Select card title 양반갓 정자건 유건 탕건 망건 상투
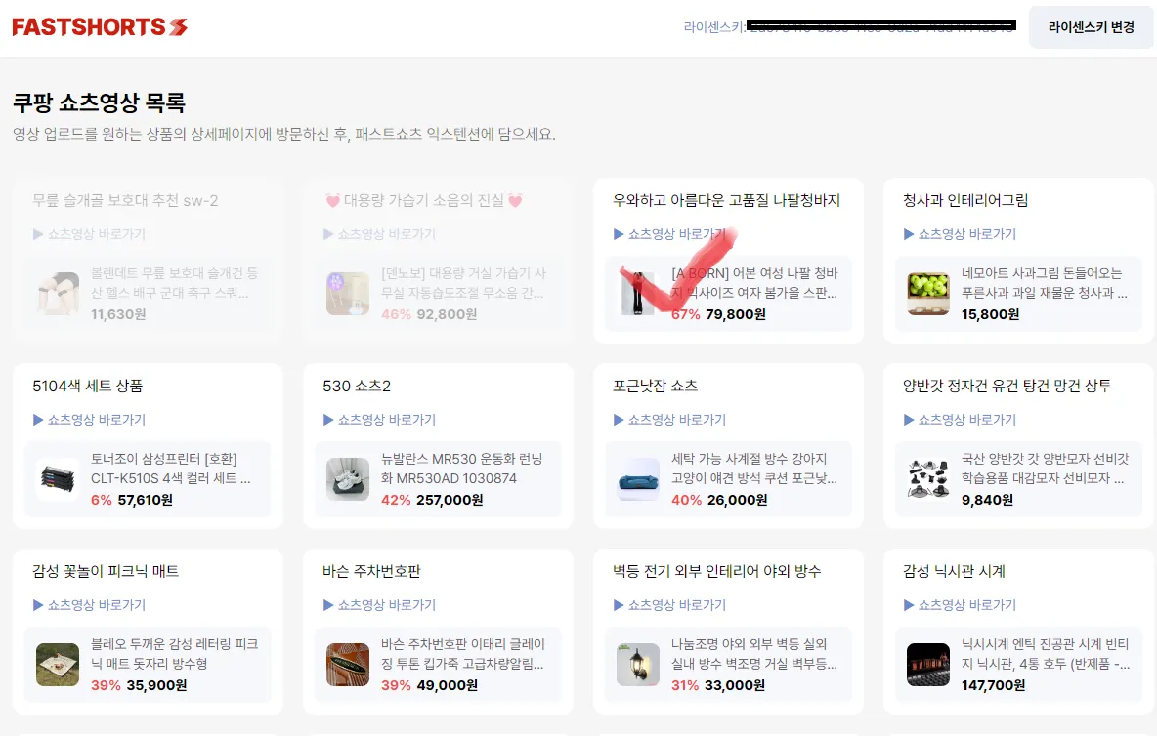 1007,386
